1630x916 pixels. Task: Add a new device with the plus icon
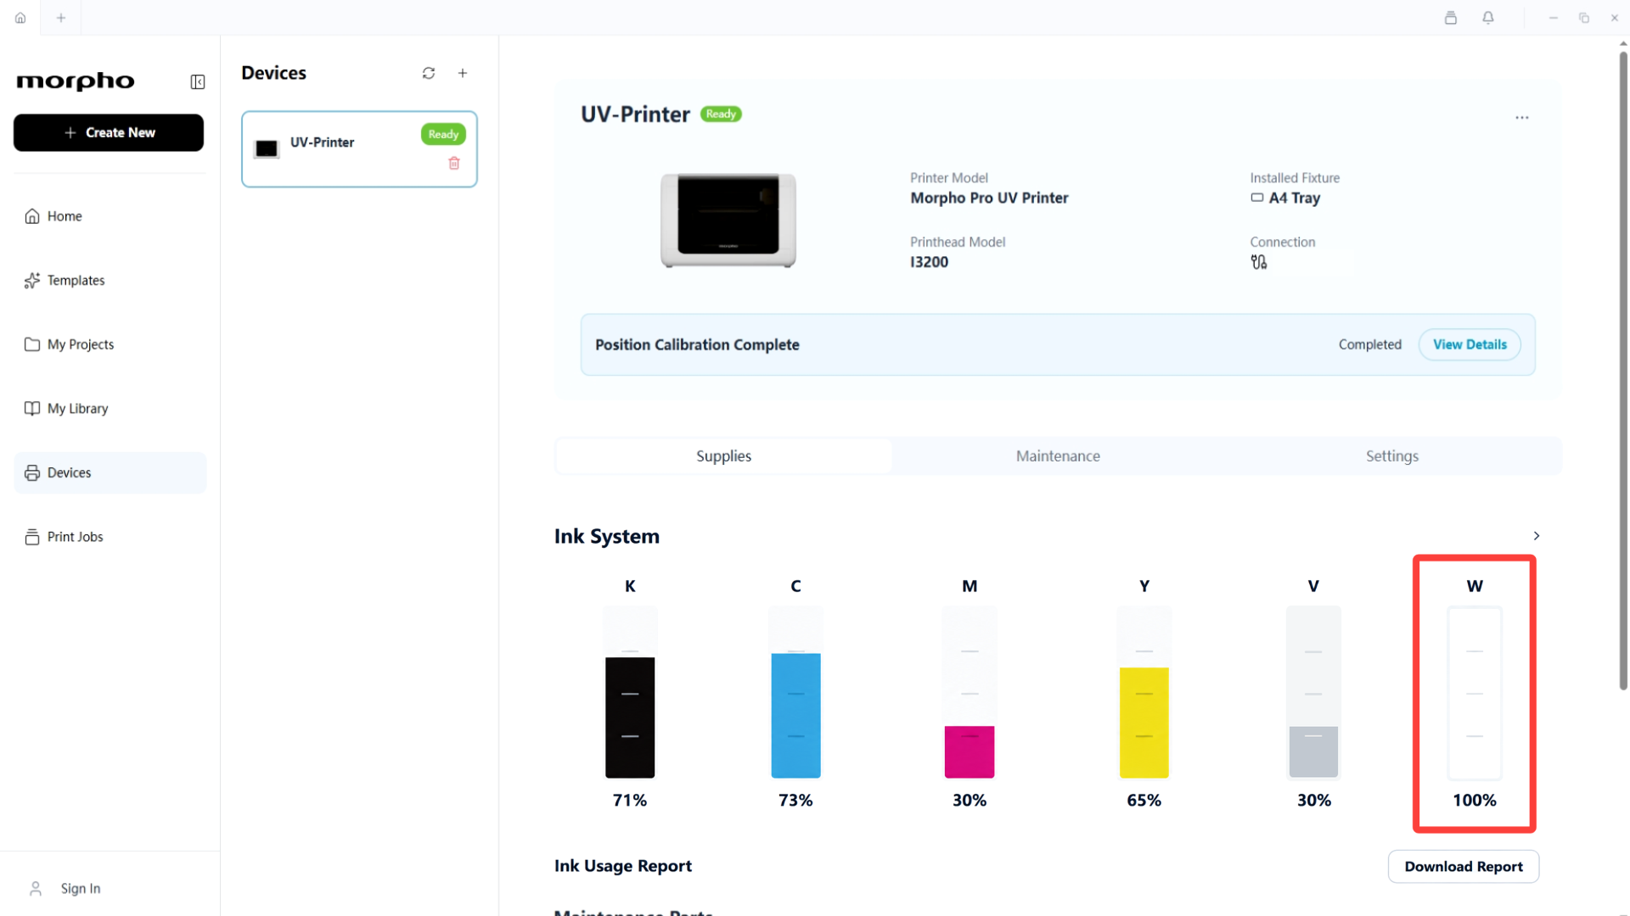click(463, 73)
